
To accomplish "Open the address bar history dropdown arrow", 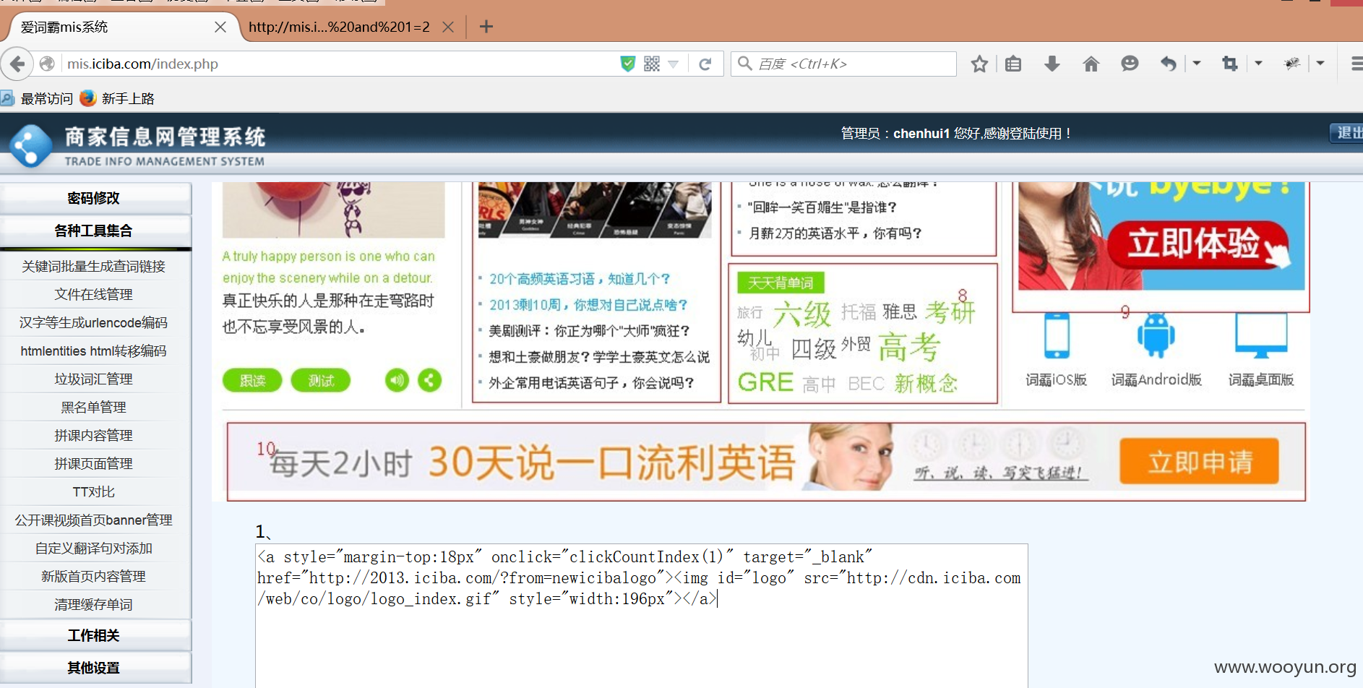I will click(x=674, y=64).
